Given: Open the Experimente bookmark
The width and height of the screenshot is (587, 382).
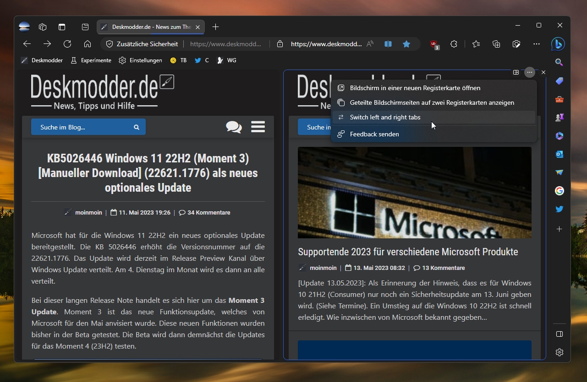Looking at the screenshot, I should pyautogui.click(x=91, y=60).
